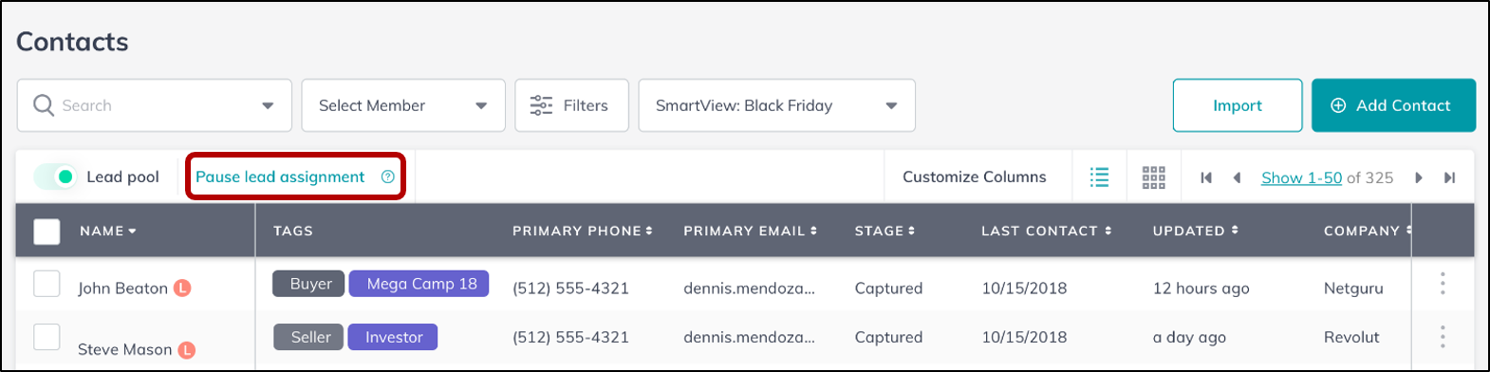Viewport: 1490px width, 372px height.
Task: Switch to list view icon
Action: coord(1099,177)
